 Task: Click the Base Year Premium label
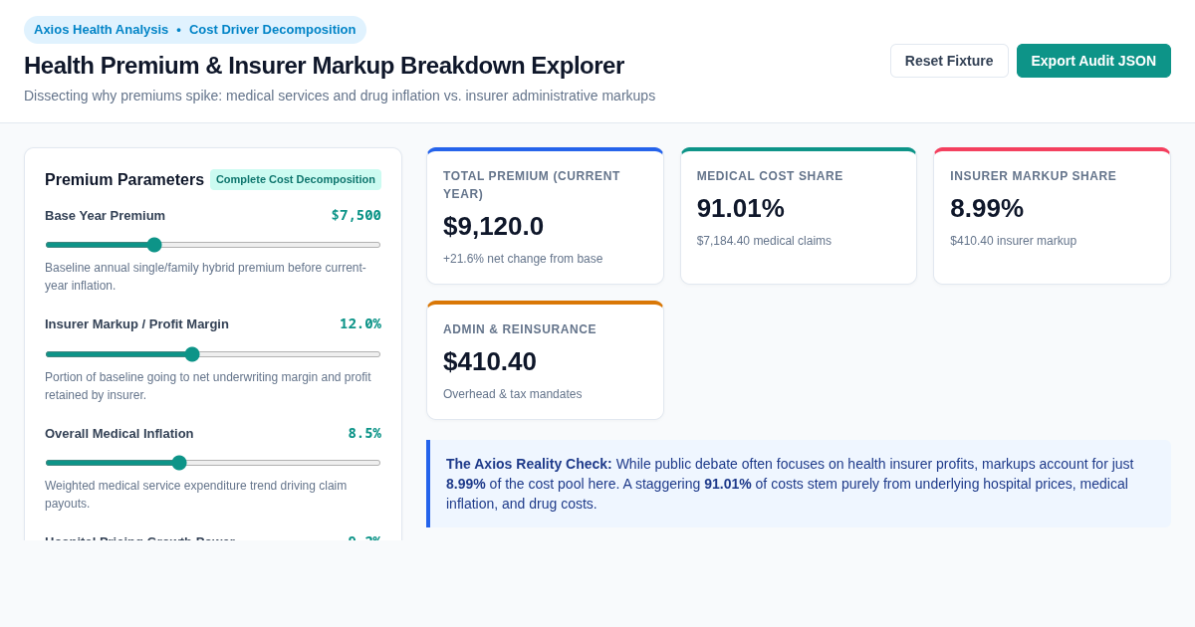click(105, 215)
